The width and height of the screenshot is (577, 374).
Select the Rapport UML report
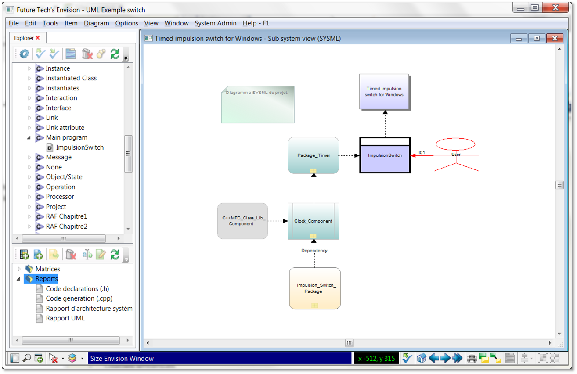point(65,318)
